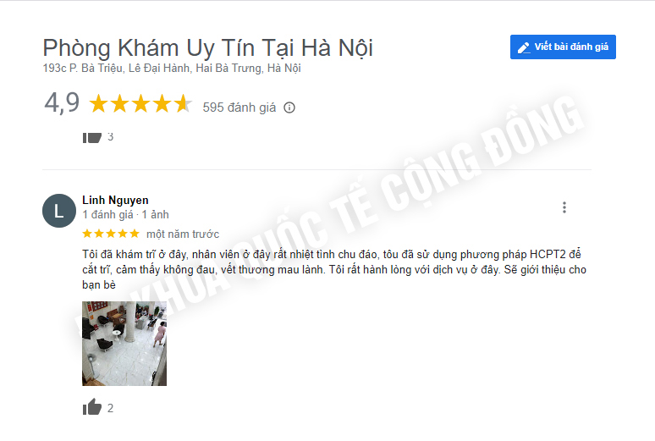Open the info icon next to 595 đánh giá
The height and width of the screenshot is (441, 655).
[289, 107]
